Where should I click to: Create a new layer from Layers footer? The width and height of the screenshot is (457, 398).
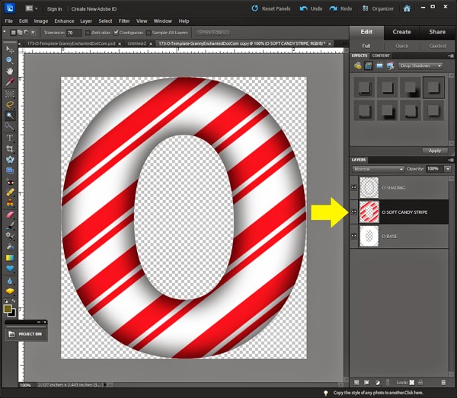[356, 382]
